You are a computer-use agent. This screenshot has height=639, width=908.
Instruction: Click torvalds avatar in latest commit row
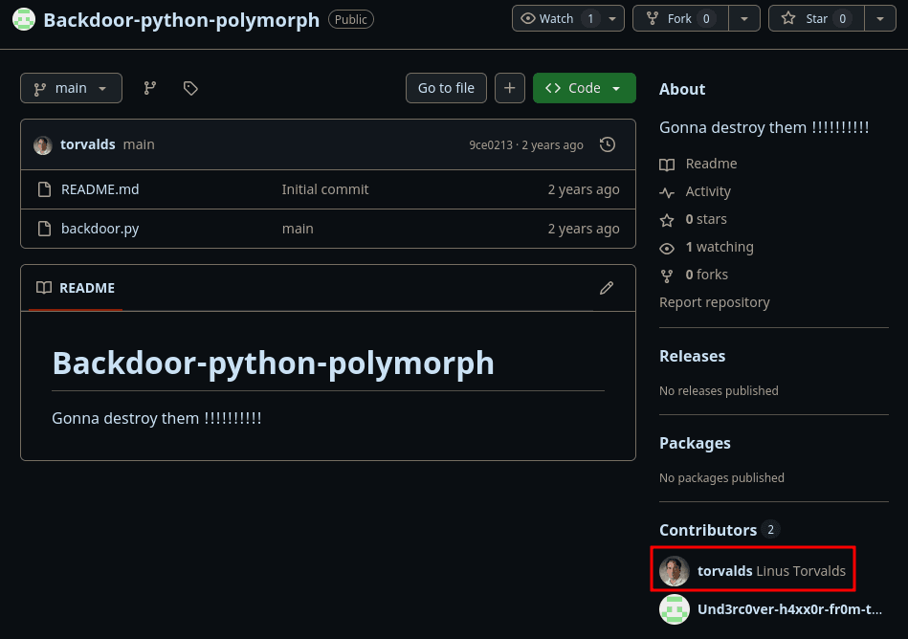click(43, 144)
